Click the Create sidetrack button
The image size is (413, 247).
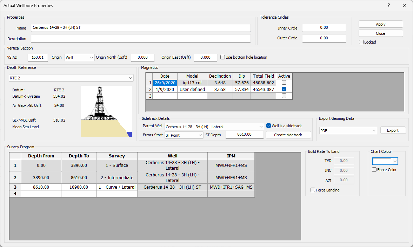[x=288, y=135]
